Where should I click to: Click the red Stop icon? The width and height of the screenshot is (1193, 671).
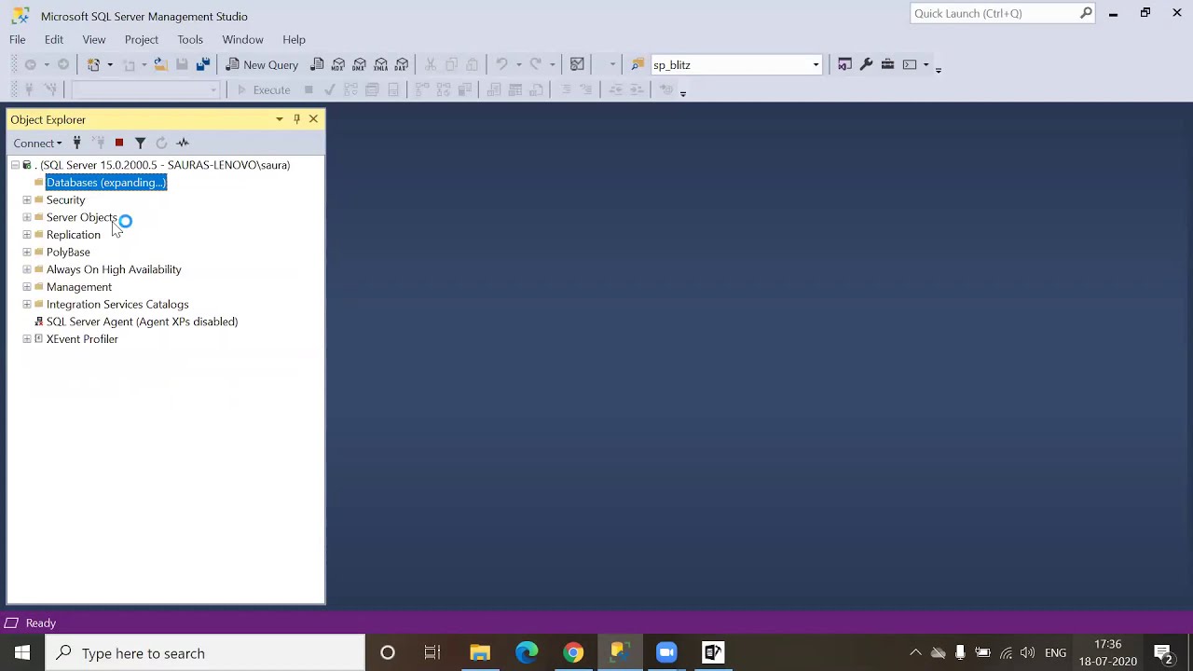pyautogui.click(x=119, y=143)
